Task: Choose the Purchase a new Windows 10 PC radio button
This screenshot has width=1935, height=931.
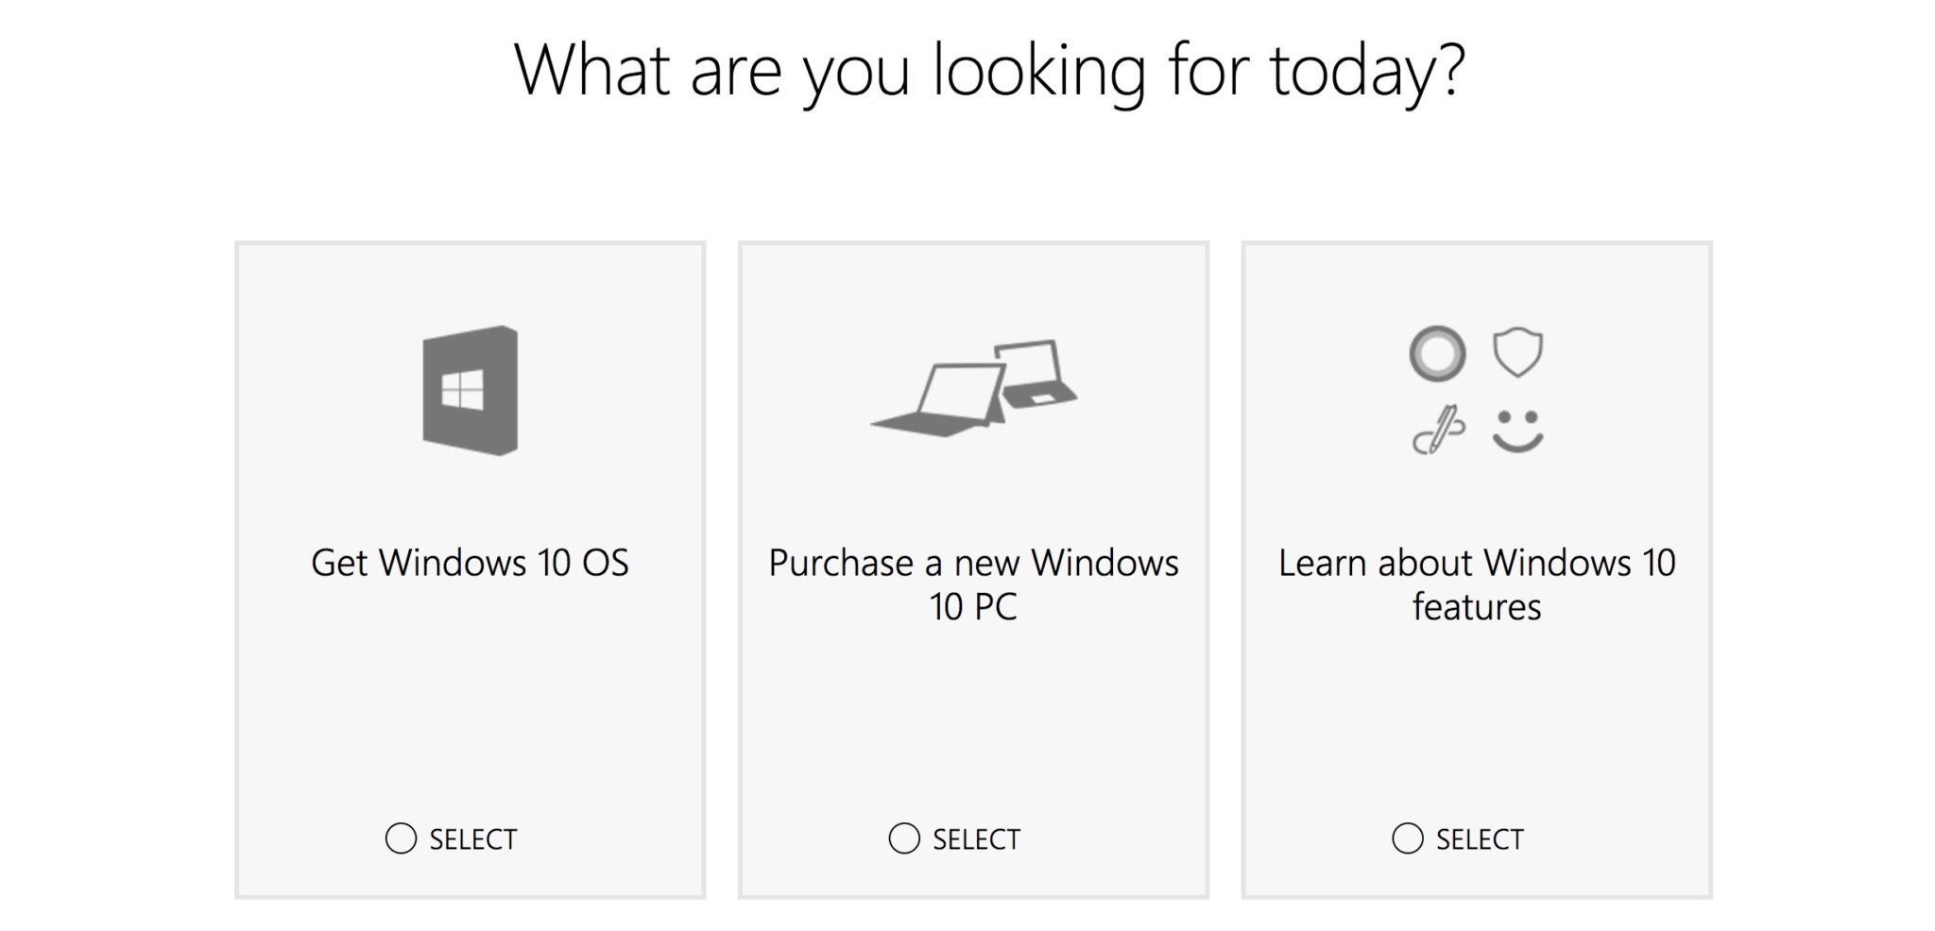Action: pos(904,838)
